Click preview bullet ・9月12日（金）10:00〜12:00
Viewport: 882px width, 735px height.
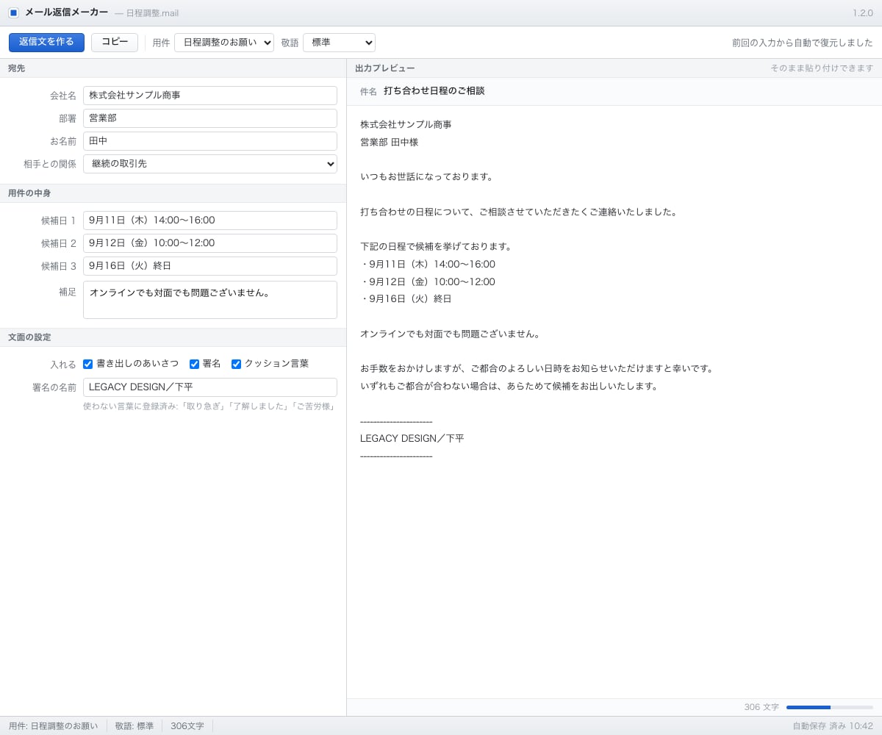[428, 282]
